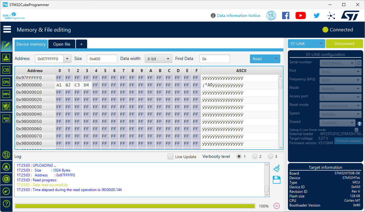The width and height of the screenshot is (365, 212).
Task: Toggle Debug in Low Power mode checkbox
Action: 356,129
